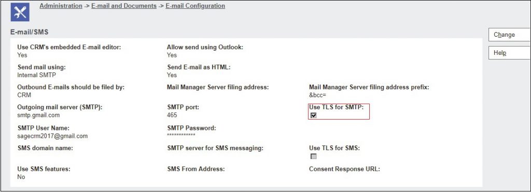The width and height of the screenshot is (531, 192).
Task: Open the E-mail Configuration breadcrumb link
Action: coord(195,6)
